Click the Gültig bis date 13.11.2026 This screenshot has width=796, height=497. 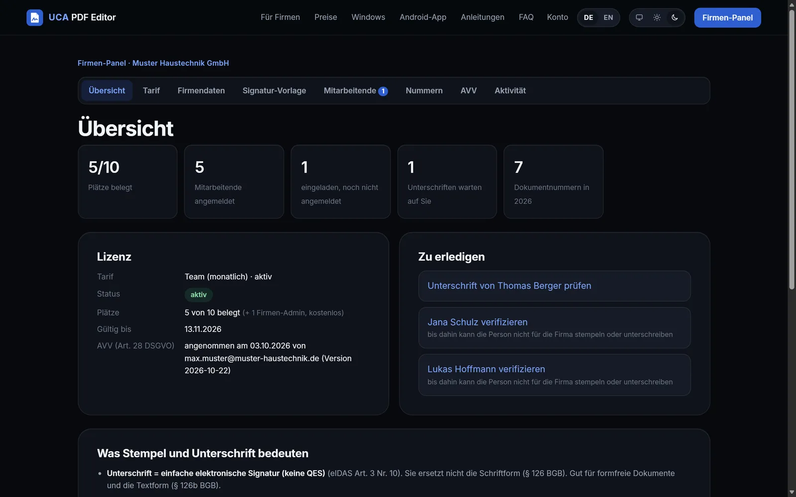click(x=203, y=329)
